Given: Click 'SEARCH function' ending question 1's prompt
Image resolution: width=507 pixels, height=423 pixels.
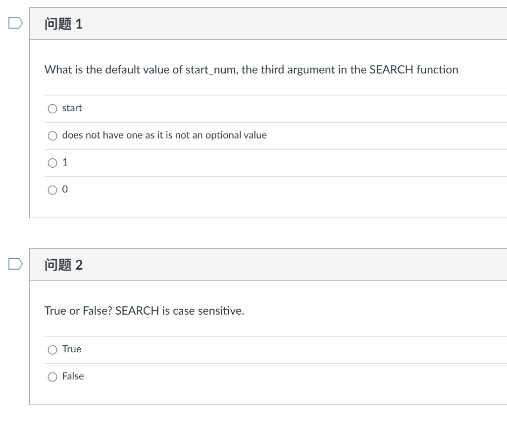Looking at the screenshot, I should point(414,70).
